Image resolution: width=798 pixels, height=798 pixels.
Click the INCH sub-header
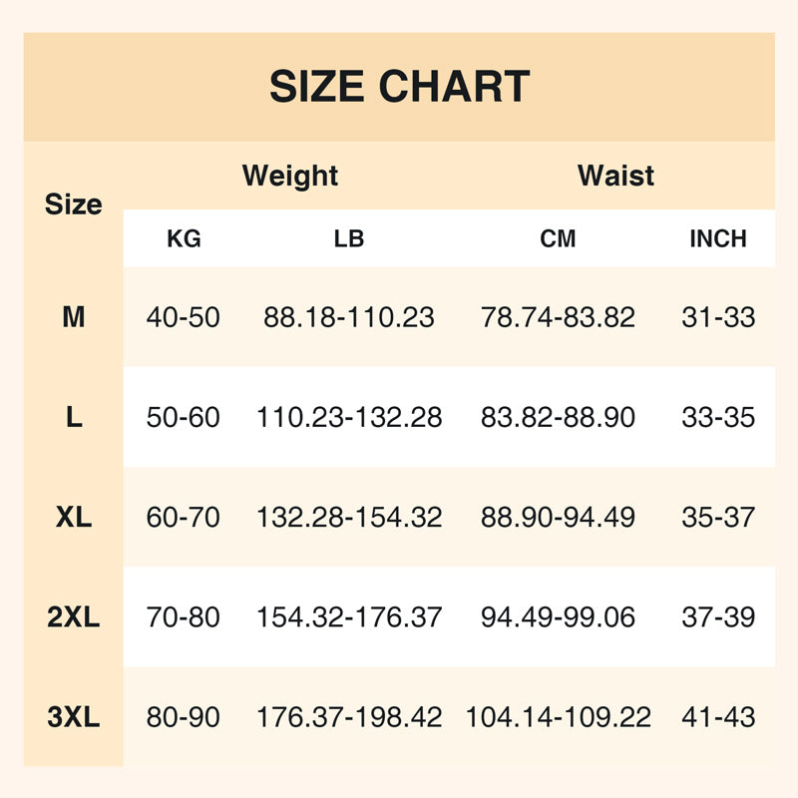pyautogui.click(x=718, y=239)
